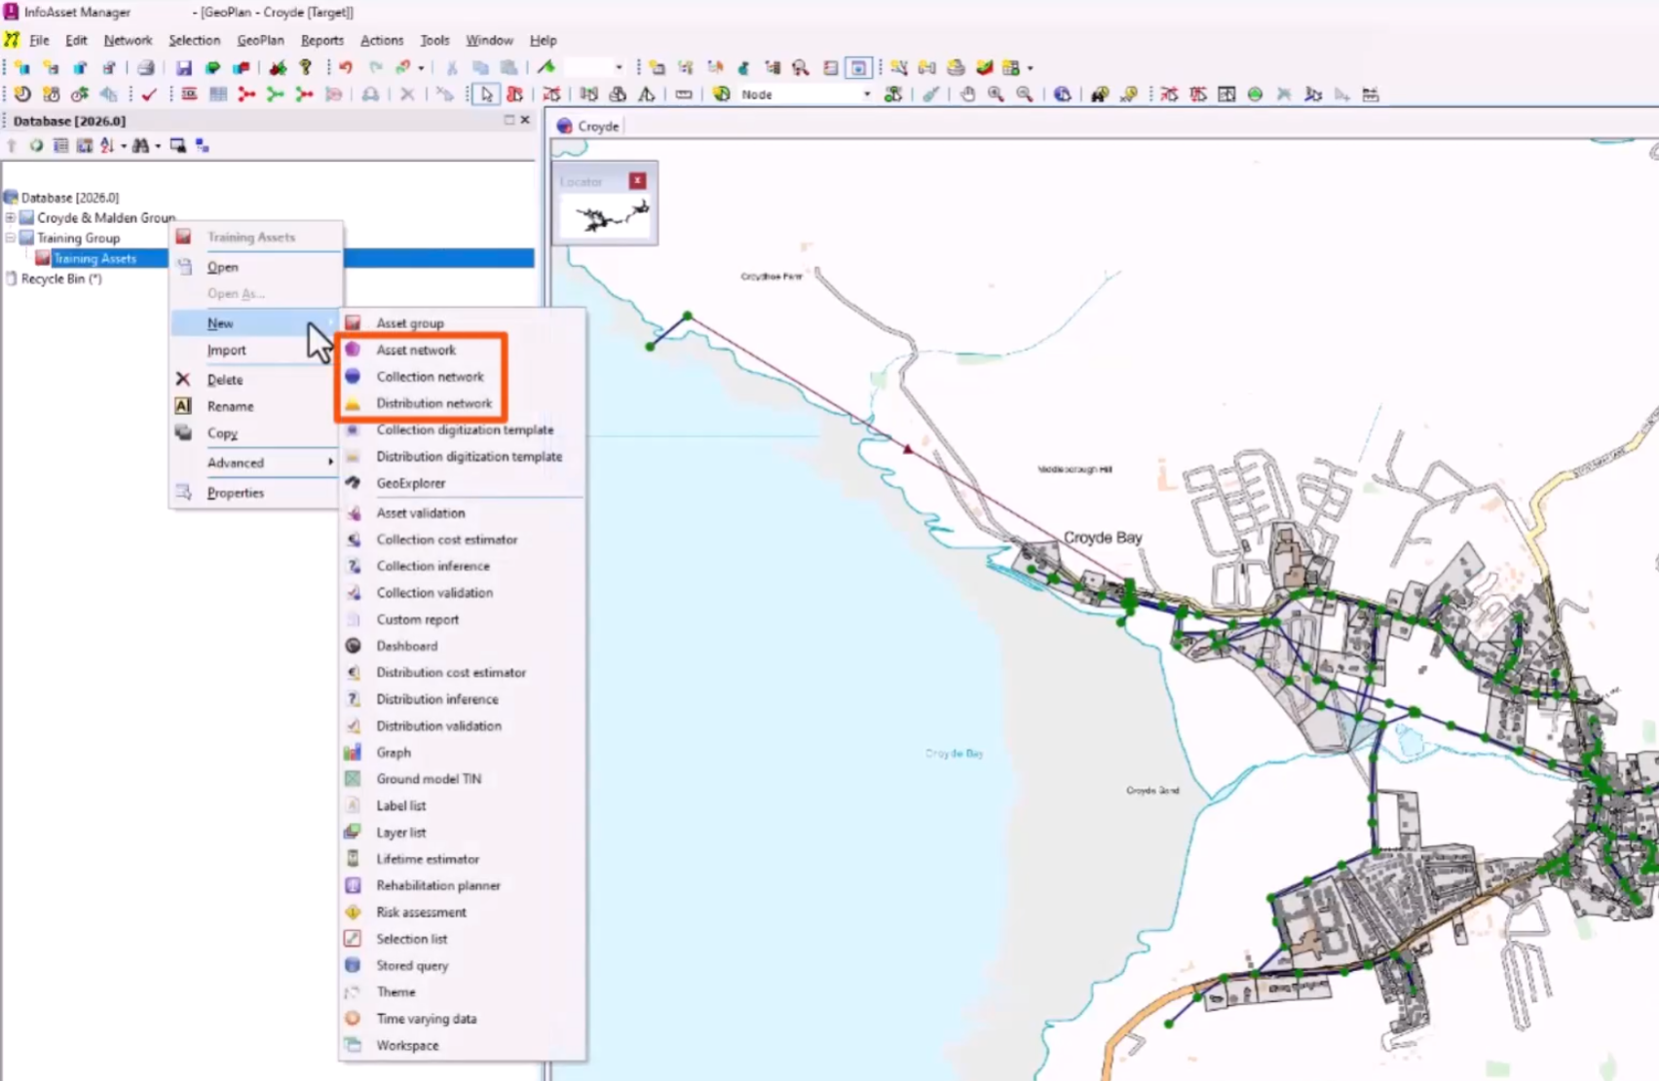1659x1081 pixels.
Task: Open the Network menu
Action: tap(128, 40)
